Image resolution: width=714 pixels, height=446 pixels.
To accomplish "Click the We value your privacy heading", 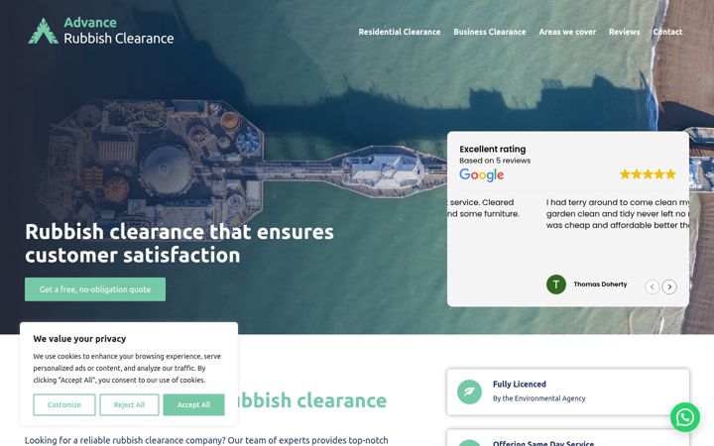I will tap(79, 339).
